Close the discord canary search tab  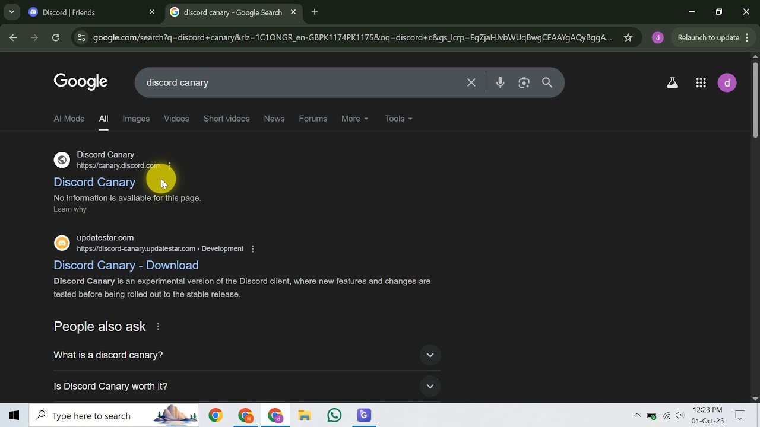[293, 12]
